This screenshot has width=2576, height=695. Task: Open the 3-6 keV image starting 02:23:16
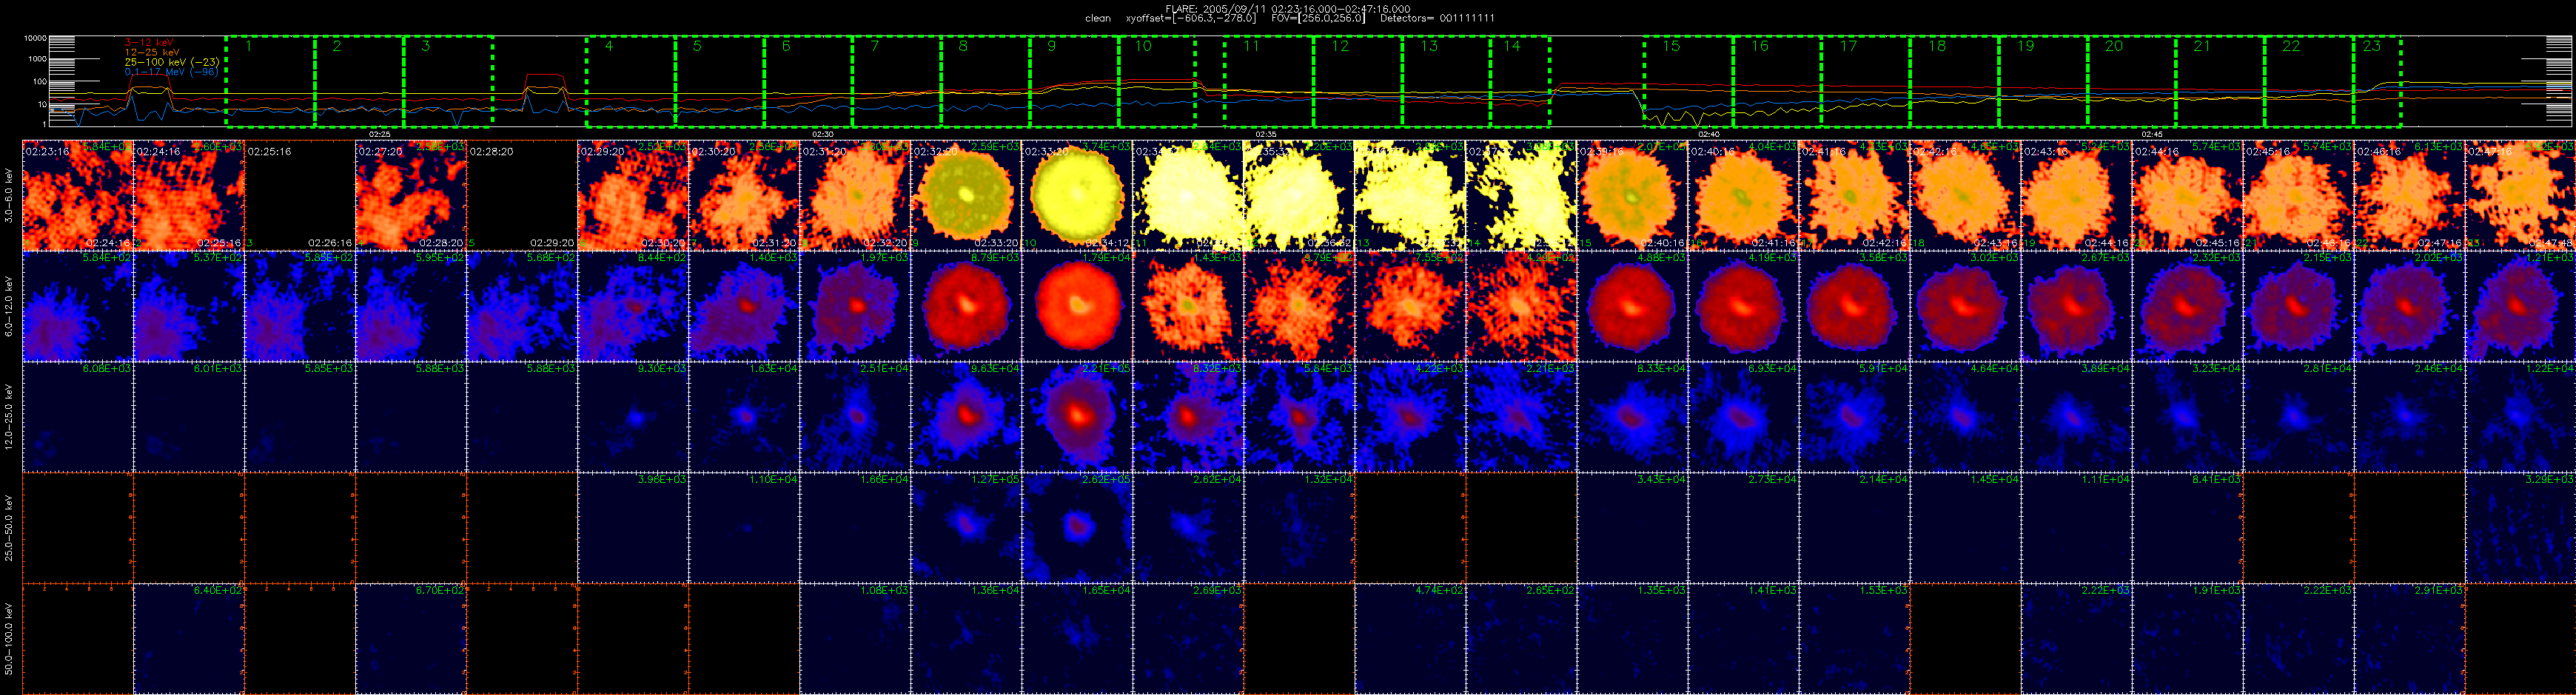point(78,194)
